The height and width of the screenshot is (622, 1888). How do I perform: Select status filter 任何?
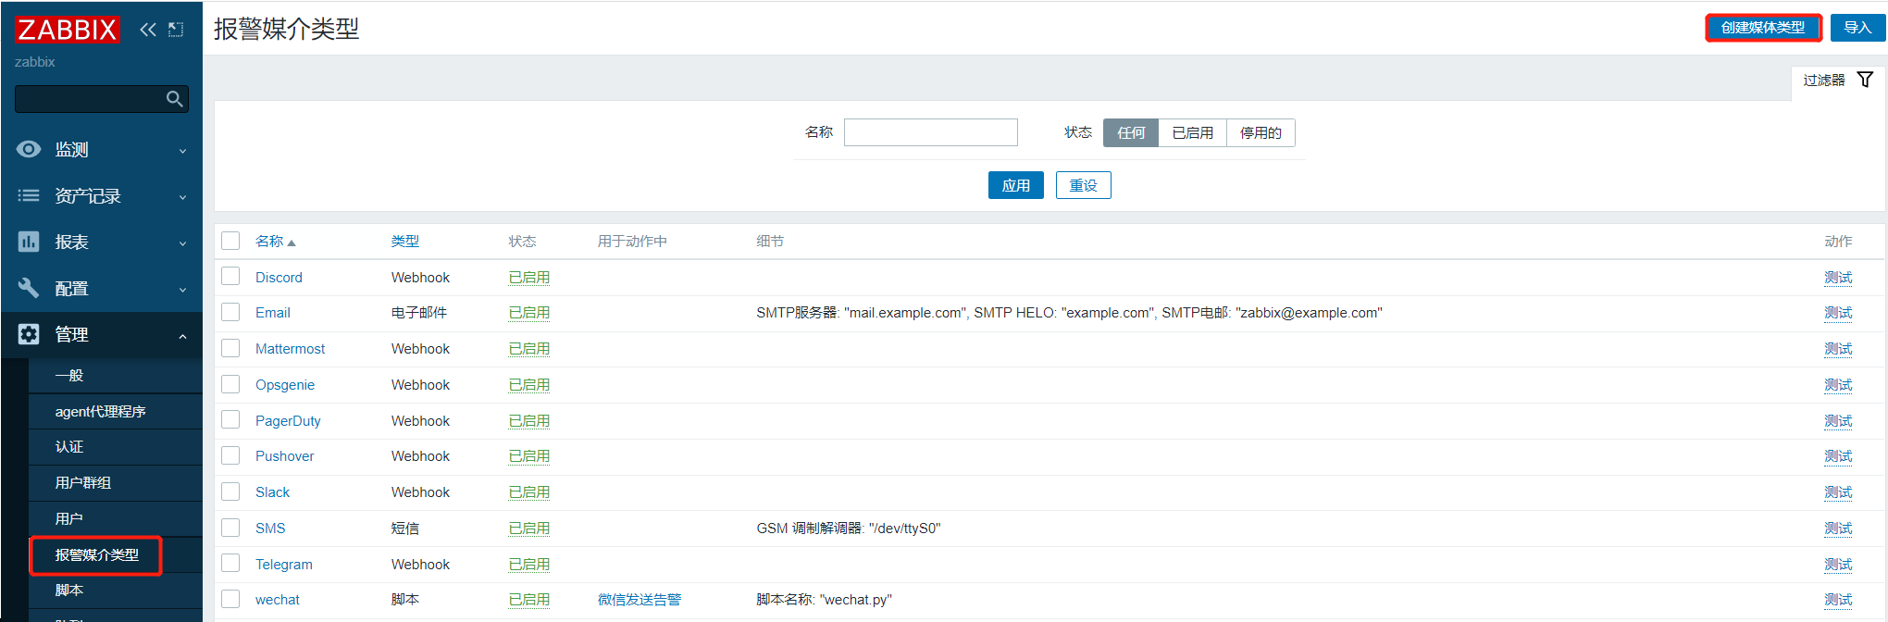1131,132
